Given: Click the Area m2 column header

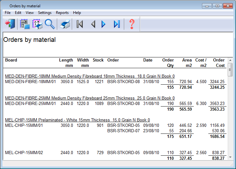Looking at the screenshot, I should (x=187, y=63).
